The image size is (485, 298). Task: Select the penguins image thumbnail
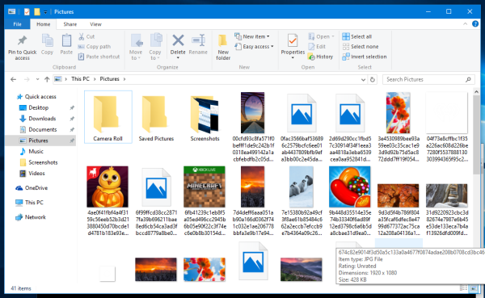302,187
